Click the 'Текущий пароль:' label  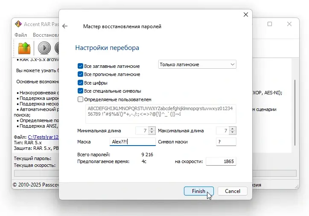(x=32, y=158)
